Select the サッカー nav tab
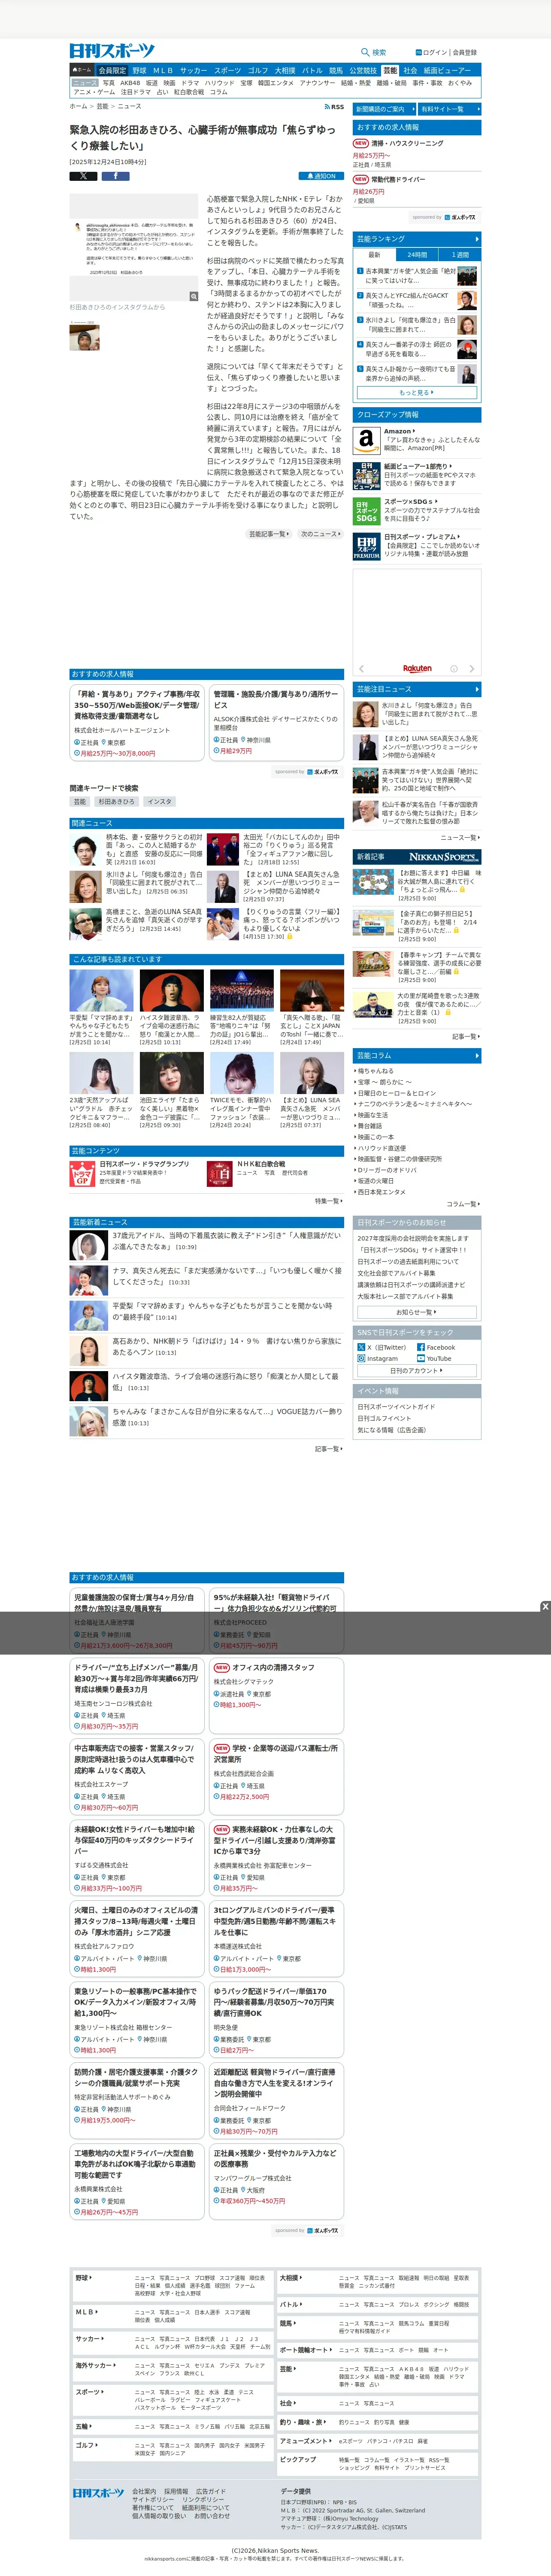The width and height of the screenshot is (551, 2576). pos(194,71)
